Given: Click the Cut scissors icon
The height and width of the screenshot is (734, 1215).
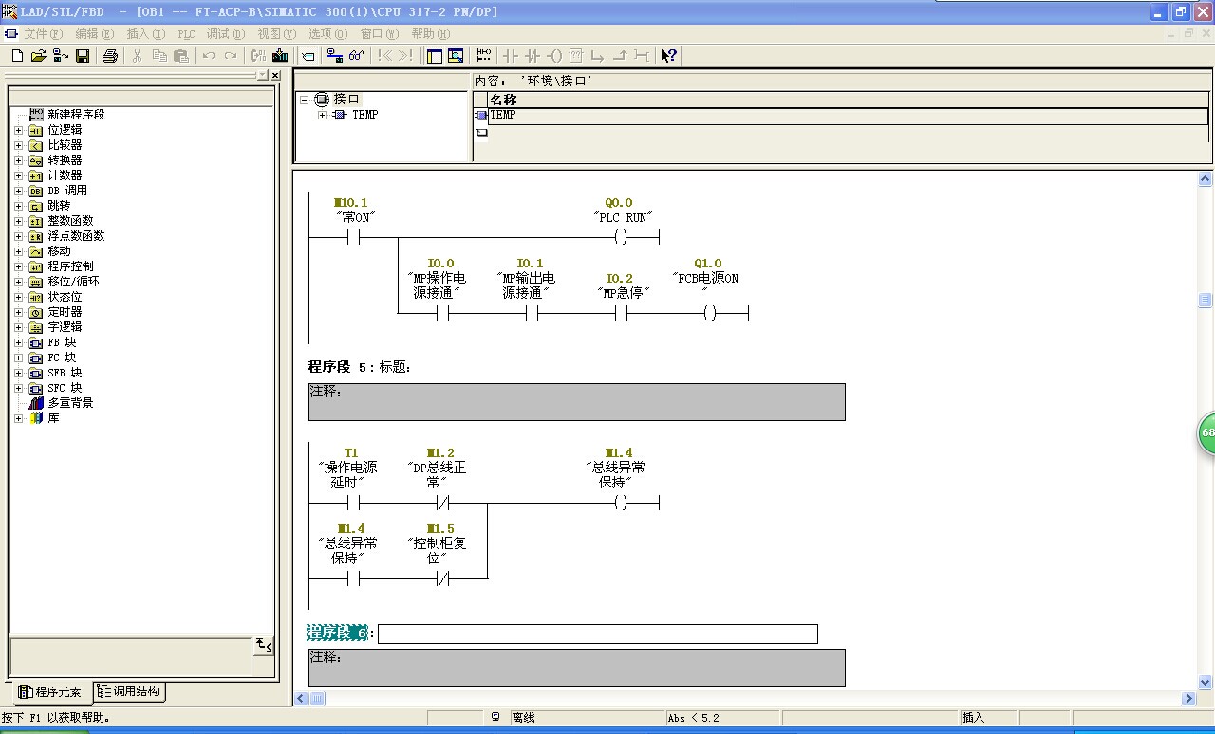Looking at the screenshot, I should (137, 56).
